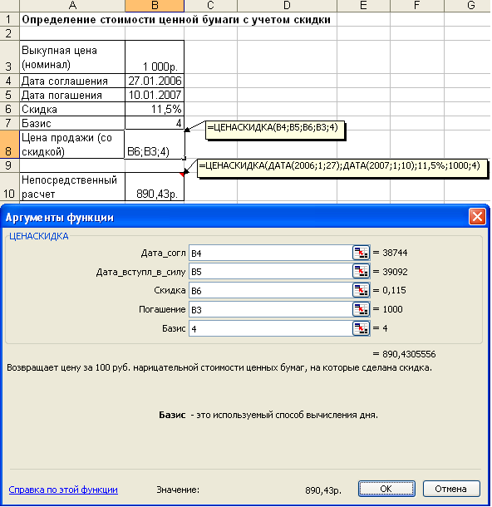Click cell B7 with value 4
Viewport: 492px width, 507px height.
(155, 123)
